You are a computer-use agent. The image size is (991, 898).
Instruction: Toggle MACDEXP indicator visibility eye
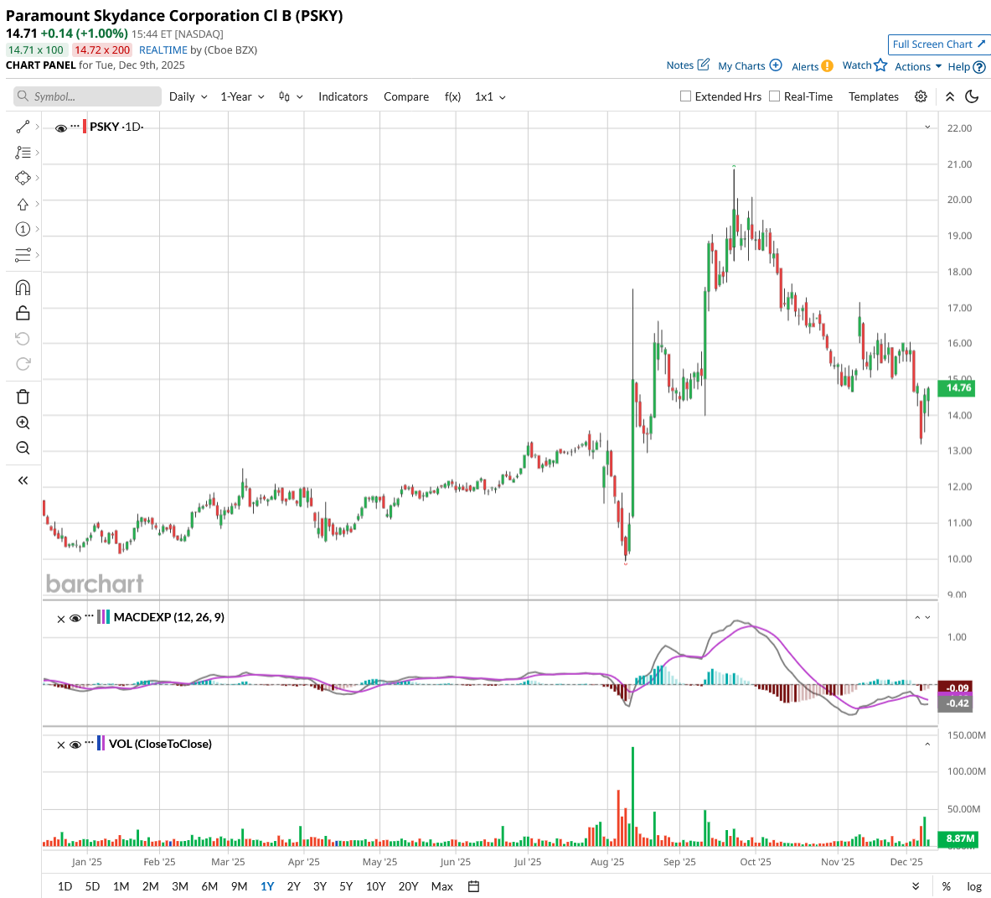pos(75,619)
